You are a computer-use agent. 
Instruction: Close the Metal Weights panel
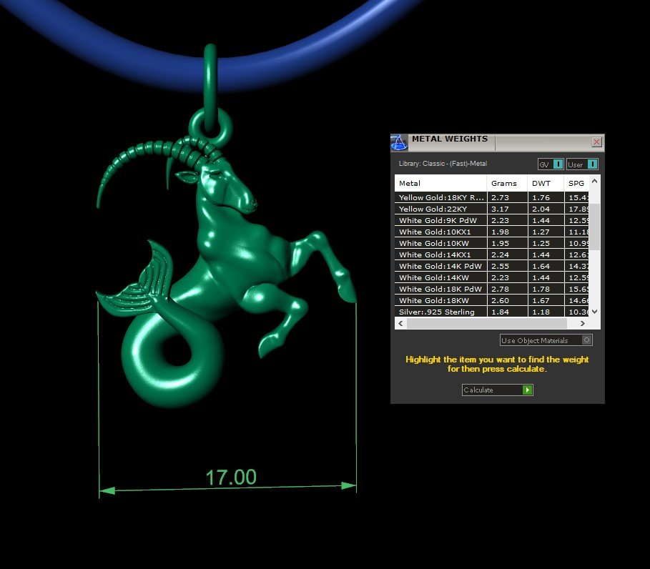click(596, 142)
